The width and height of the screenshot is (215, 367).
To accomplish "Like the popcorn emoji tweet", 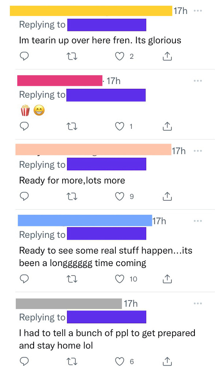I will pyautogui.click(x=120, y=126).
